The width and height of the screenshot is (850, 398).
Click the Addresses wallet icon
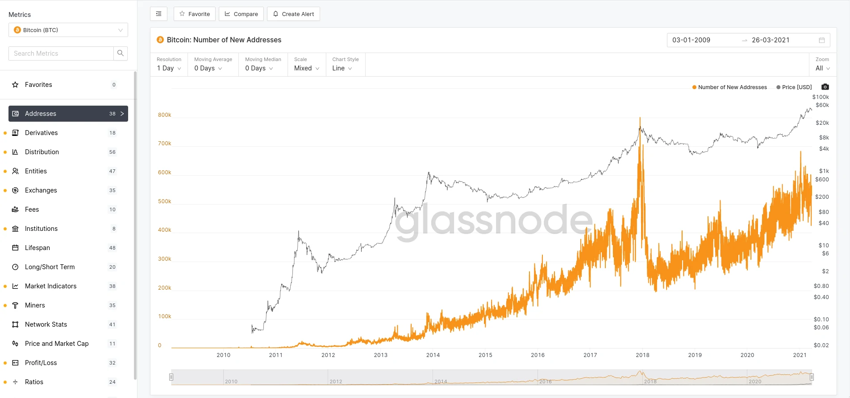click(x=15, y=114)
